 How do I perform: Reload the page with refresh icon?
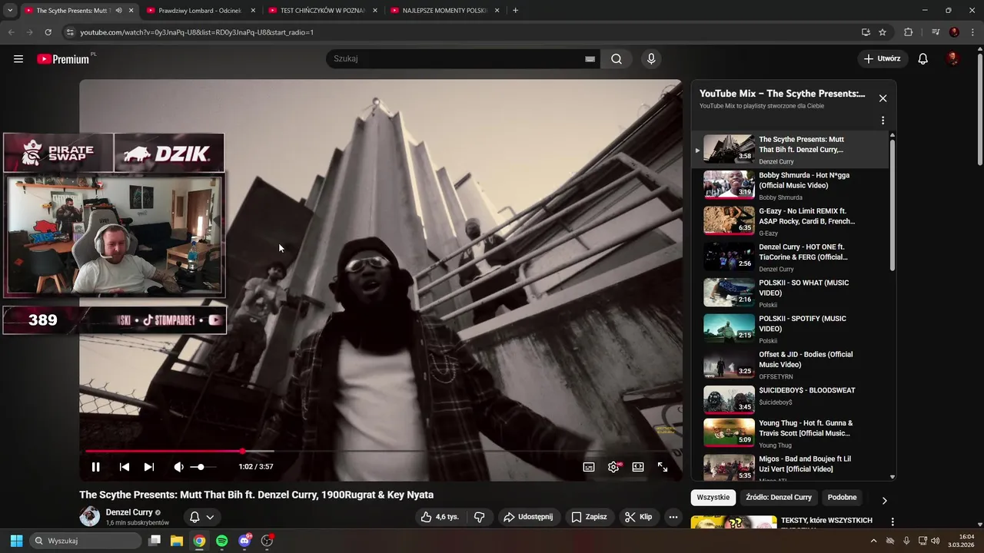coord(48,32)
